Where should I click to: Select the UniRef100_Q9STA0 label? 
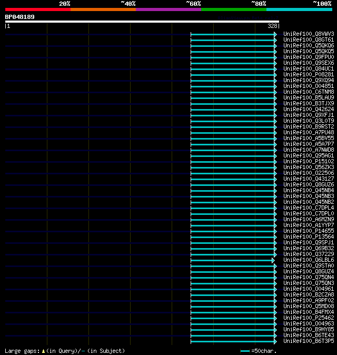pyautogui.click(x=309, y=266)
